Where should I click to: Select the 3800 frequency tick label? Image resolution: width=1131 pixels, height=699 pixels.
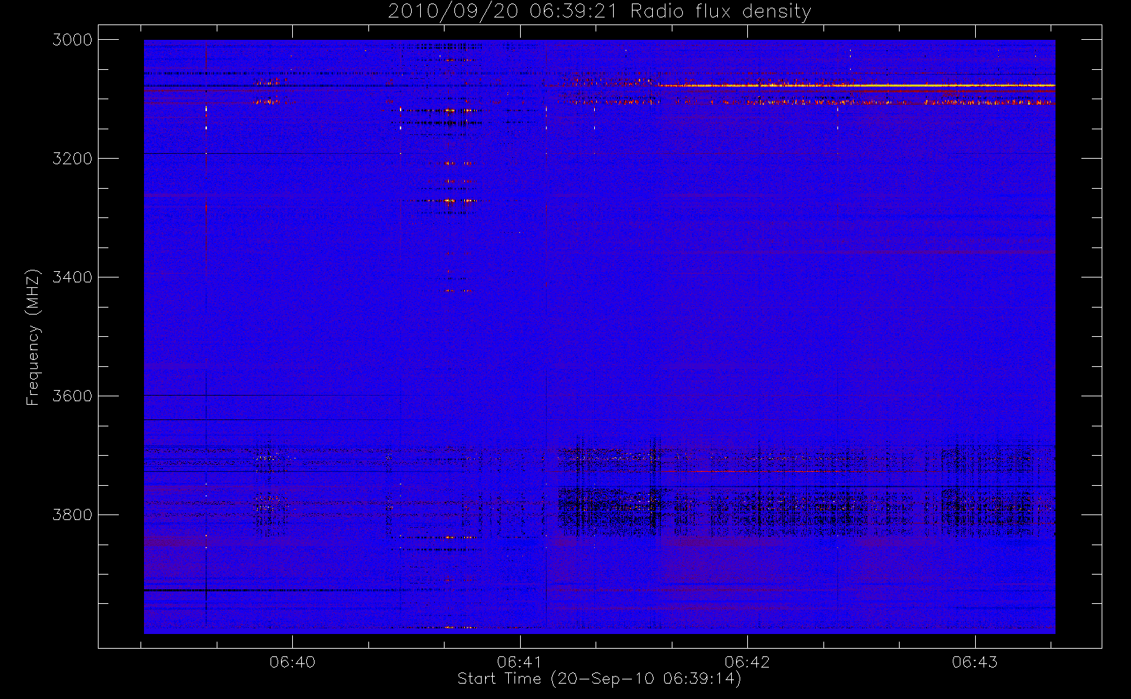[x=73, y=515]
